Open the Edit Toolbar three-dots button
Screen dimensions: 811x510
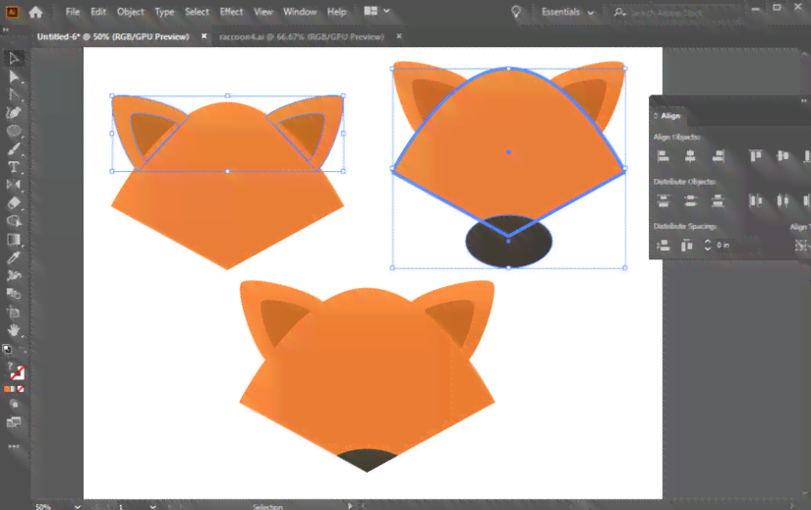(14, 446)
